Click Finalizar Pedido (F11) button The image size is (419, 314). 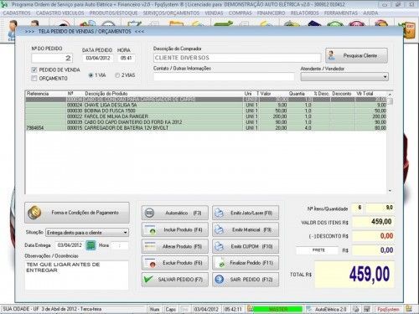point(246,263)
